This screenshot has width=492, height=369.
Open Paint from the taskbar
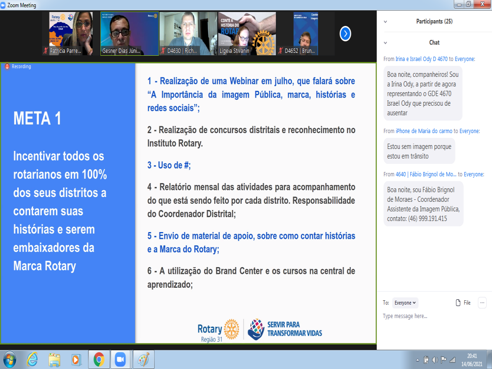(x=143, y=359)
